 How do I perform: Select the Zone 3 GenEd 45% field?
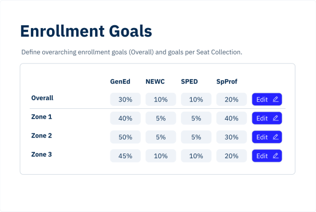pyautogui.click(x=125, y=156)
